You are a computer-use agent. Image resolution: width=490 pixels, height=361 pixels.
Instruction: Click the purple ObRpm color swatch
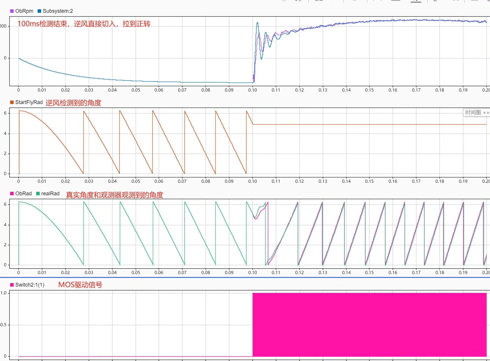point(12,11)
